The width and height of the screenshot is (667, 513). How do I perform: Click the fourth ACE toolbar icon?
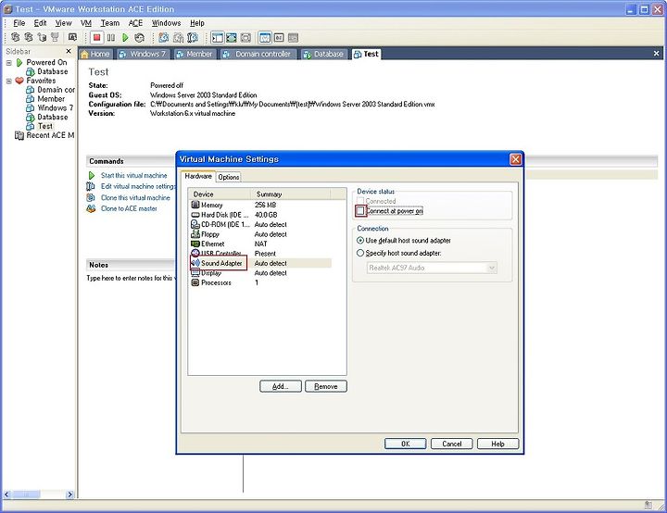coord(55,37)
